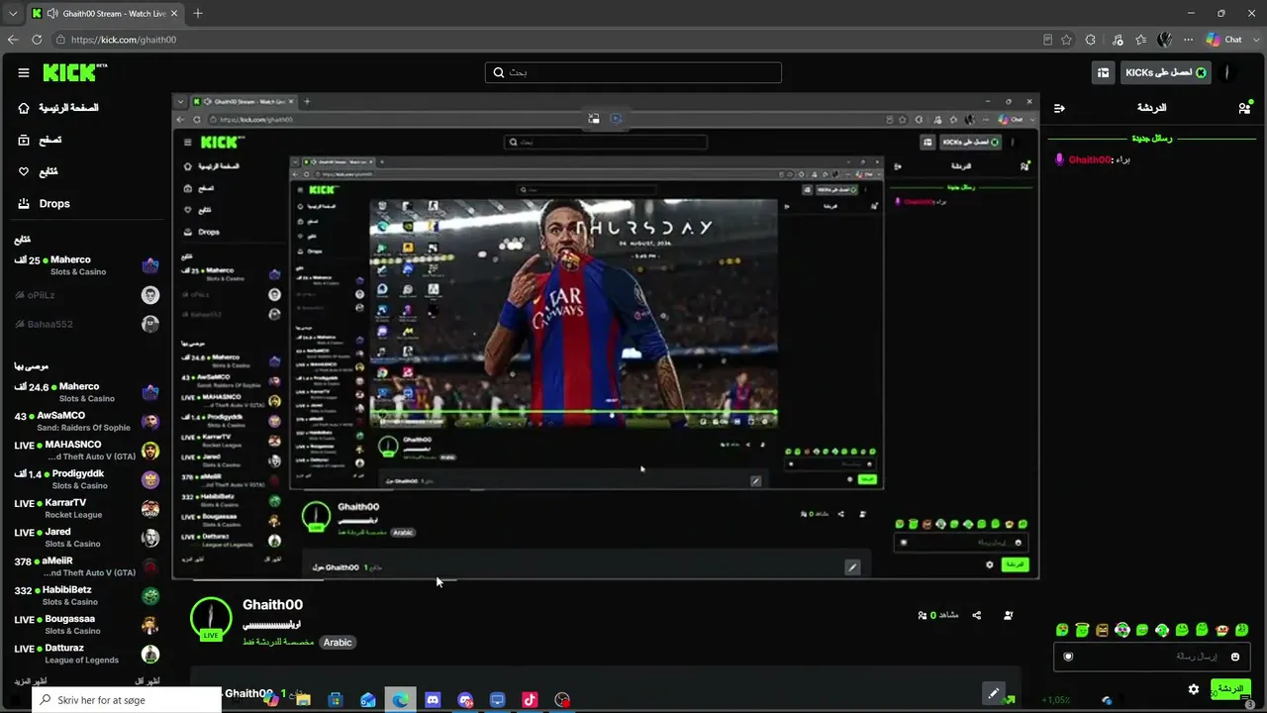
Task: Select the Arabic language tag
Action: pyautogui.click(x=338, y=643)
